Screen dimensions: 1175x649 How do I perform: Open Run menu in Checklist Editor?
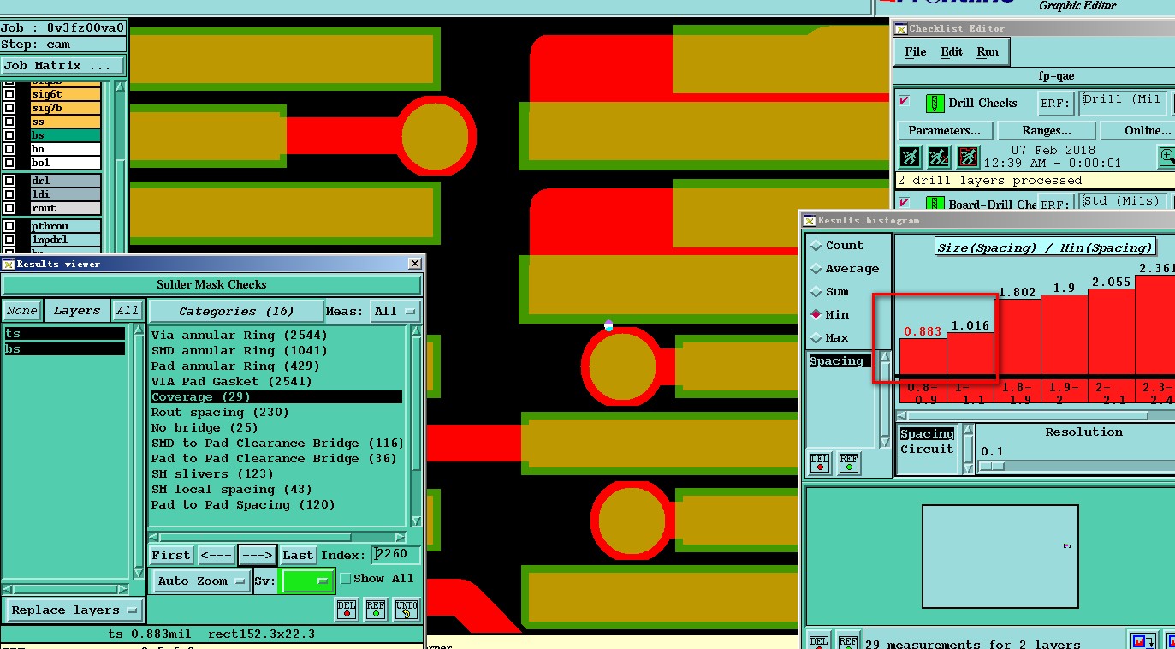[988, 51]
